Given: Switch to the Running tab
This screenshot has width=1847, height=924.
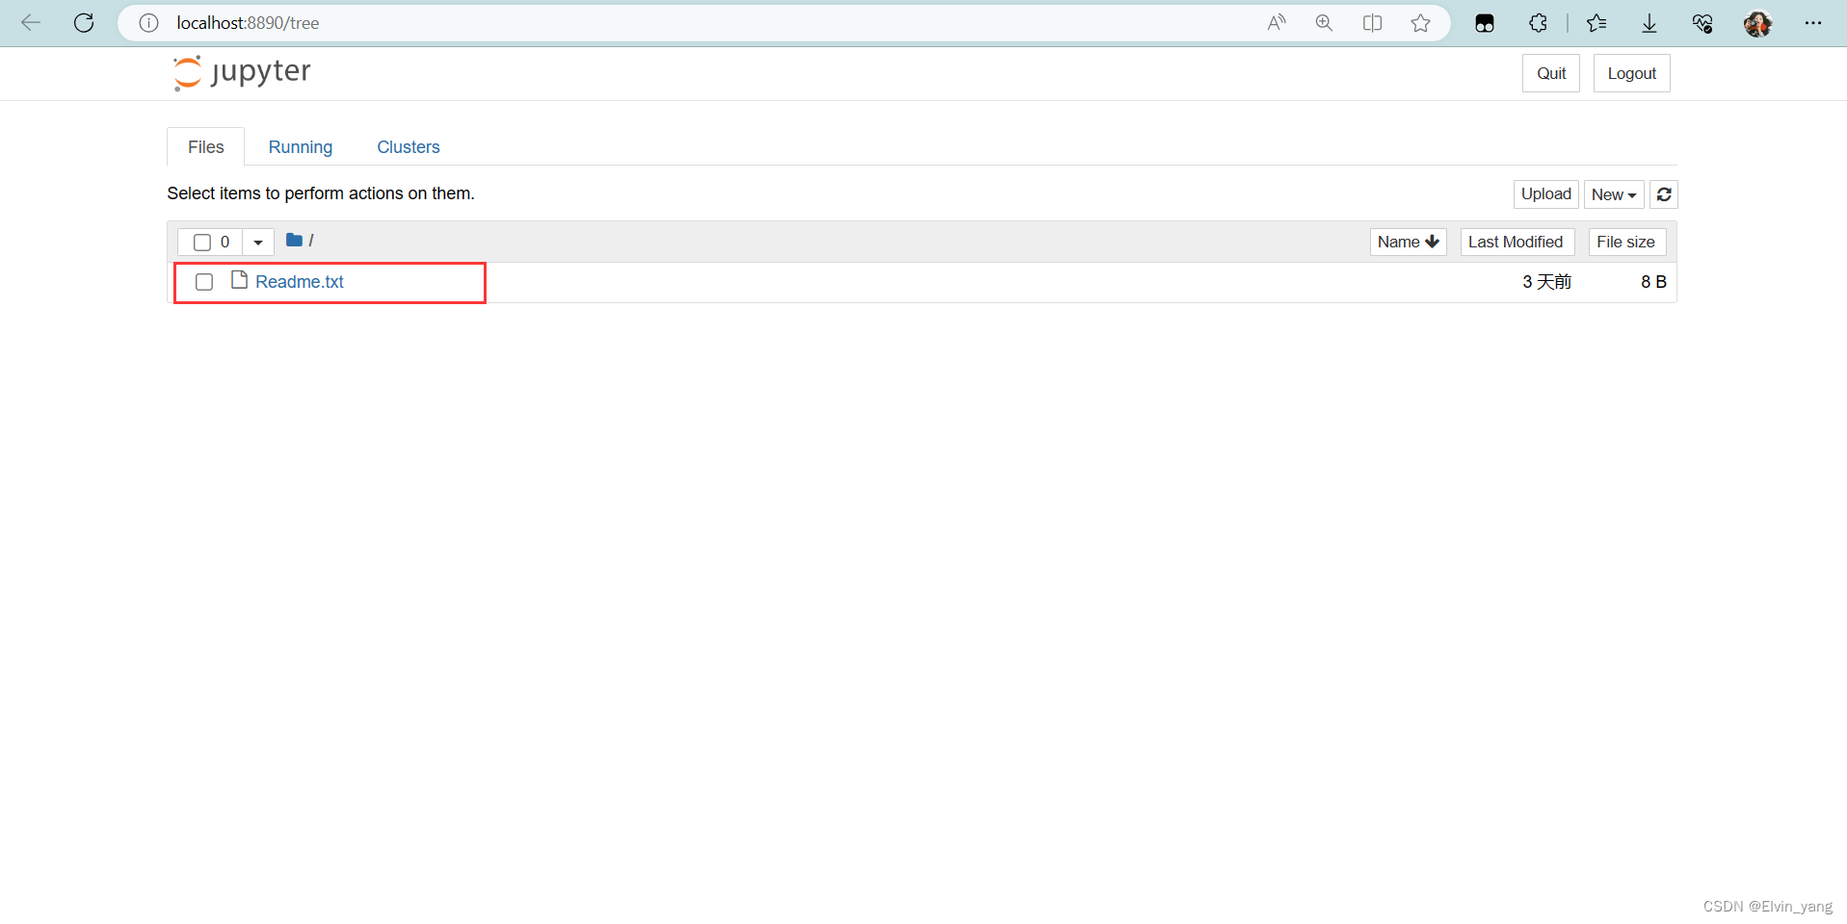Looking at the screenshot, I should tap(300, 146).
